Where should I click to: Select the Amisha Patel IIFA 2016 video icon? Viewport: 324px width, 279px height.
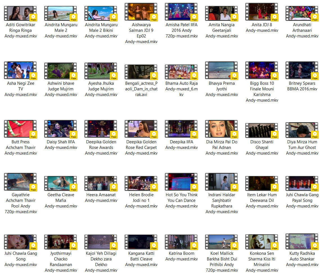click(x=181, y=12)
